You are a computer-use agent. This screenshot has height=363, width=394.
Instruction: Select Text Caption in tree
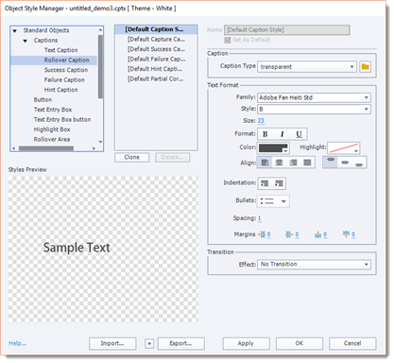click(x=60, y=50)
